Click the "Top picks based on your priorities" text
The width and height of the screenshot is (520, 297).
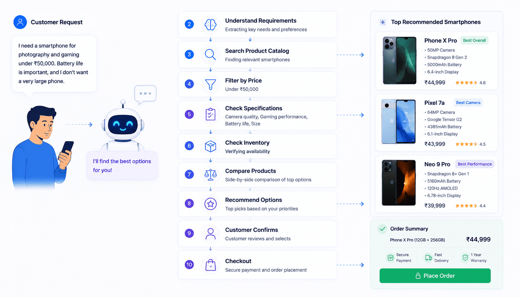click(262, 209)
